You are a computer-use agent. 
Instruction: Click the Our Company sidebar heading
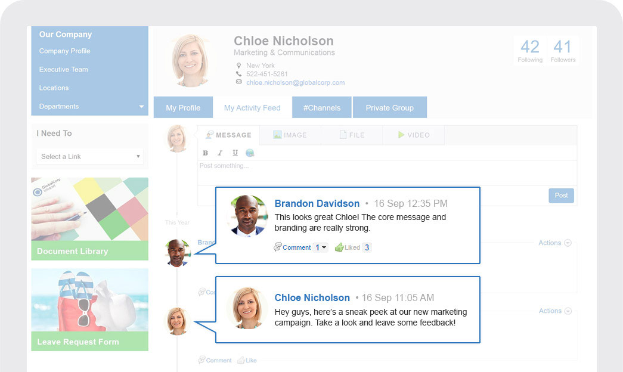[66, 35]
